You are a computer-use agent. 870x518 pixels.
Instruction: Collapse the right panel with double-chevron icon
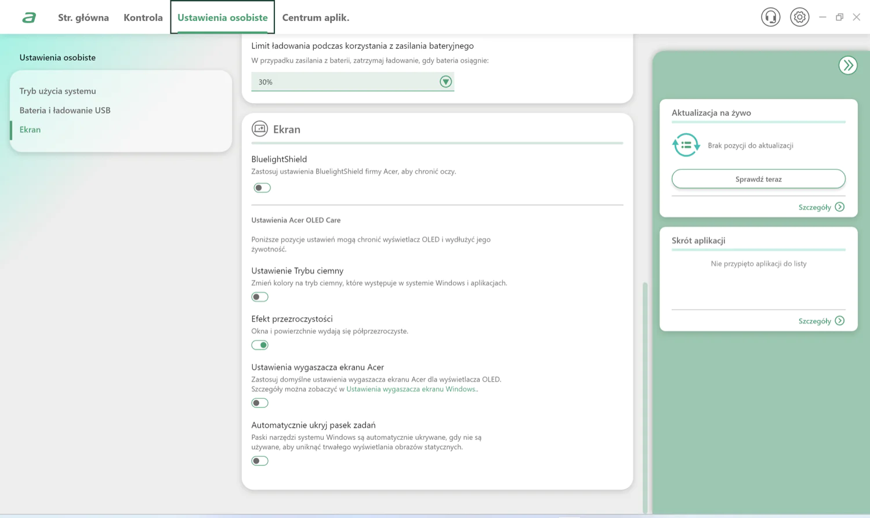click(848, 65)
